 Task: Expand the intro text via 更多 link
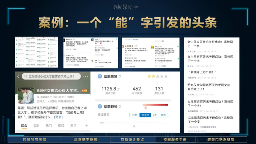(x=58, y=117)
